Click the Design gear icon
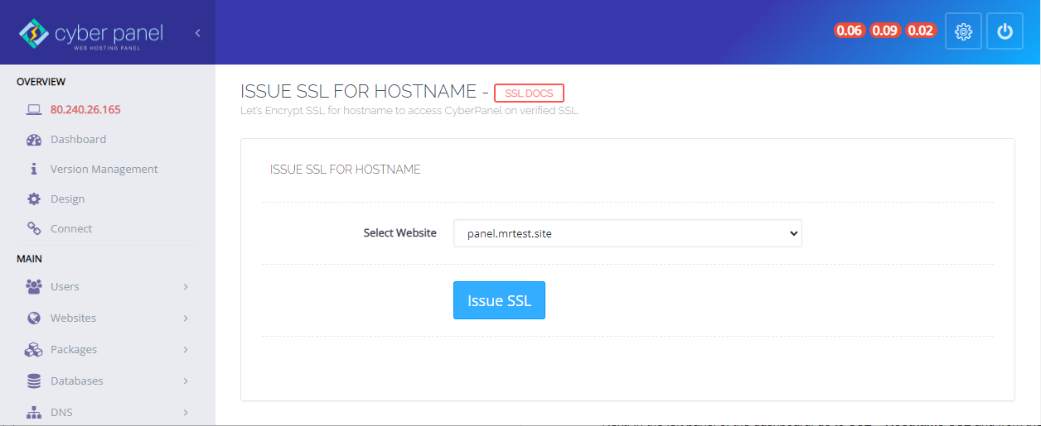This screenshot has height=426, width=1041. [34, 199]
